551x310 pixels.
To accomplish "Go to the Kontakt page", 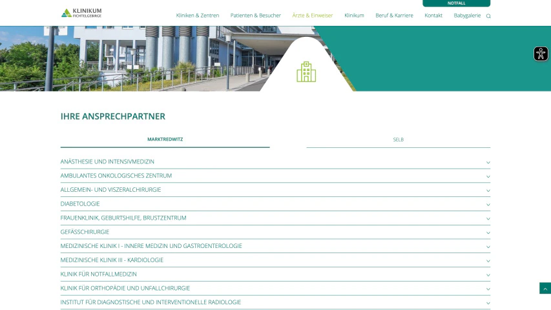I will tap(433, 15).
